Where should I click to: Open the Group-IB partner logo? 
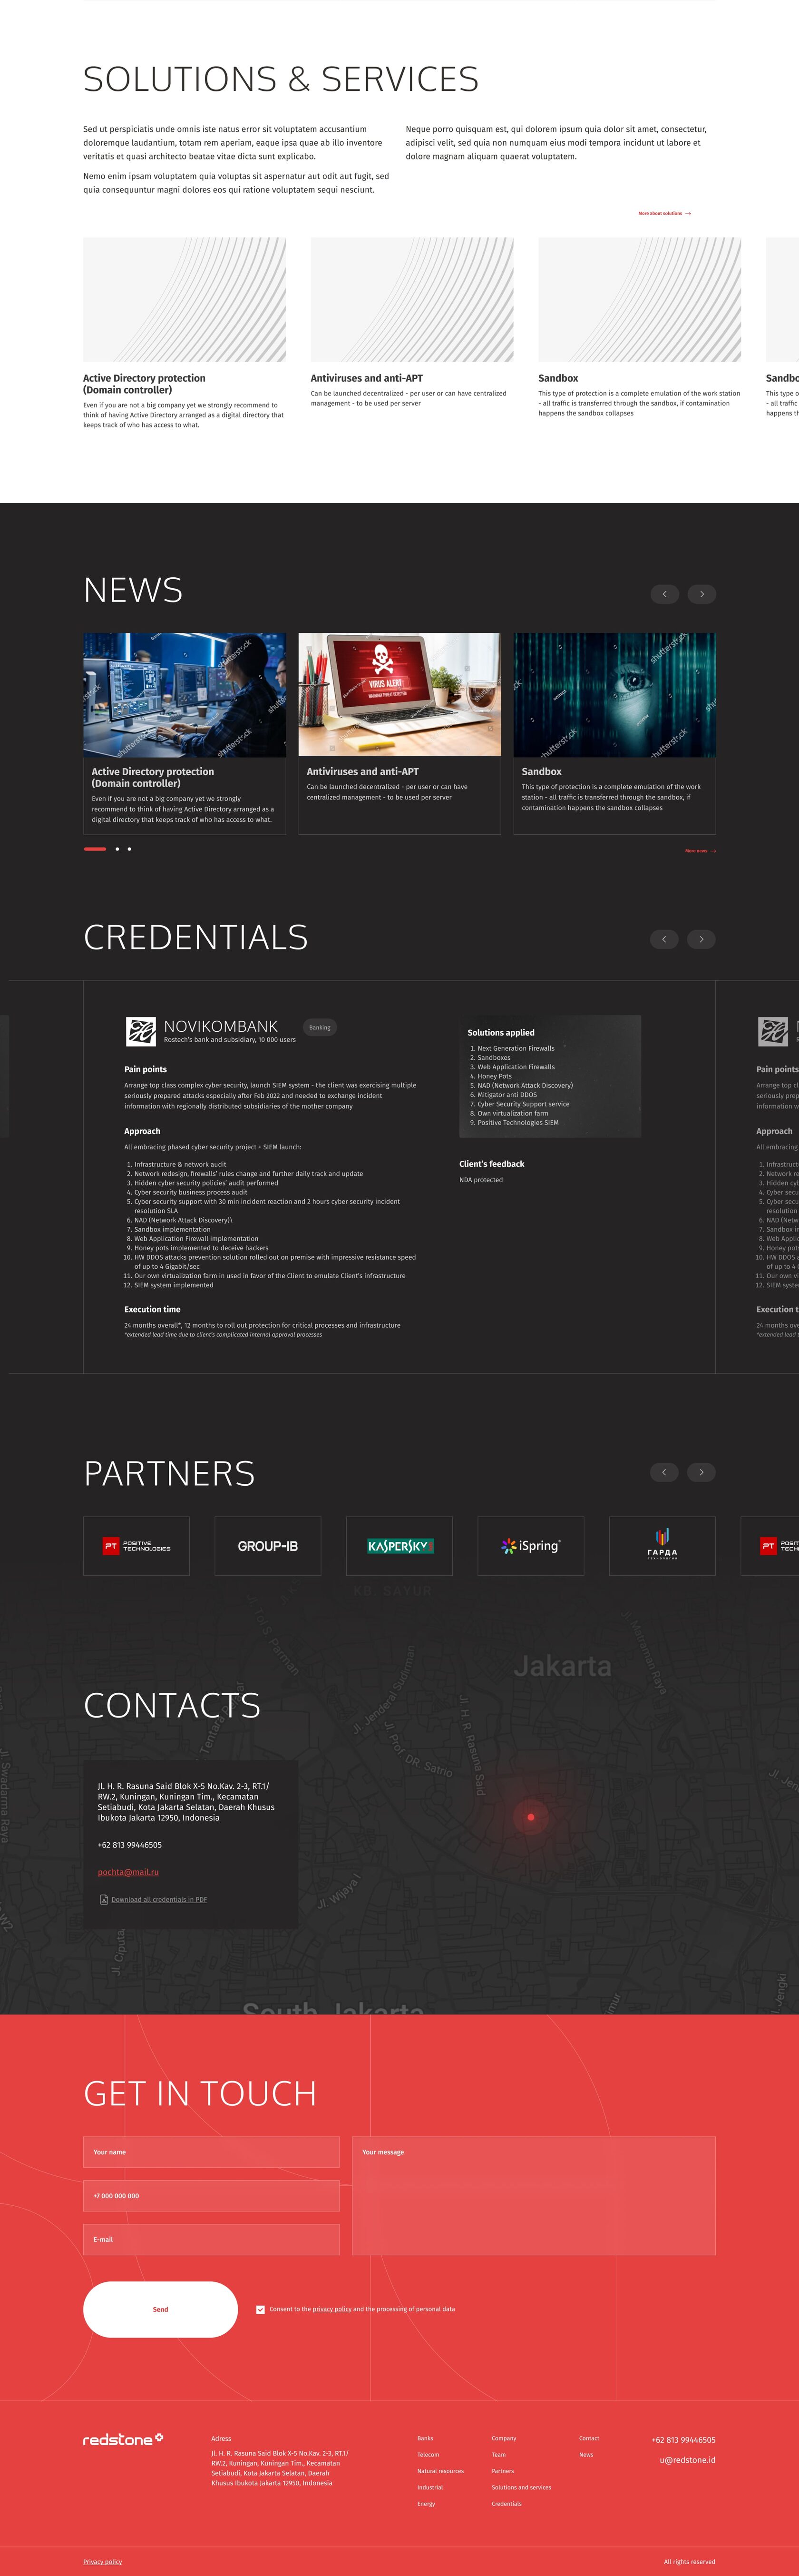pos(268,1546)
